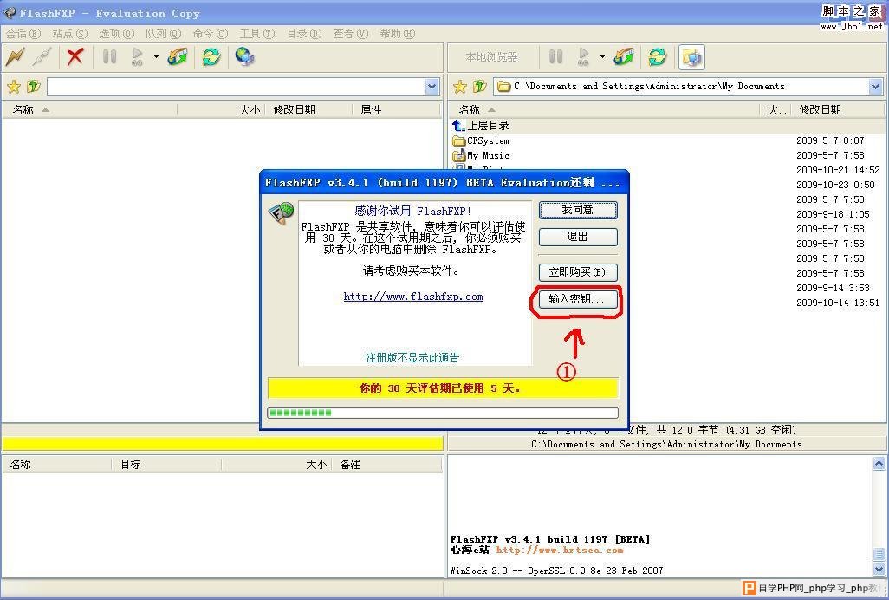Image resolution: width=889 pixels, height=600 pixels.
Task: Click the 立即购买 button
Action: pos(578,272)
